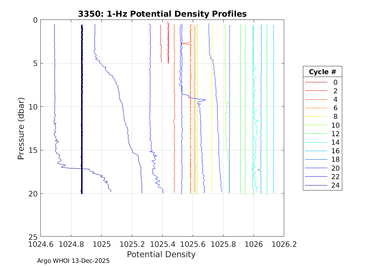372x266 pixels.
Task: Select y-axis tick label '15'
Action: [33, 150]
